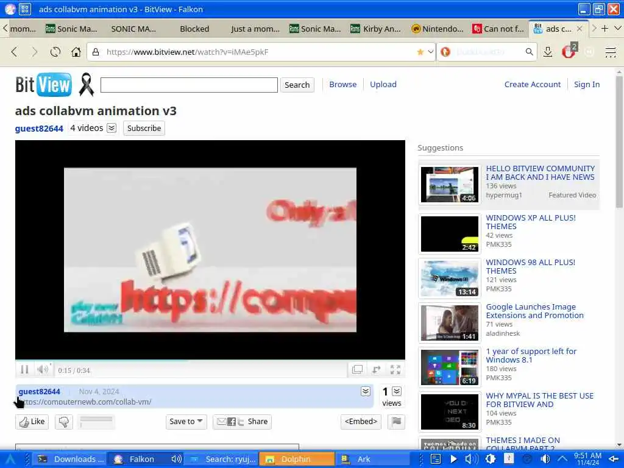Expand the views statistics dropdown
Viewport: 624px width, 468px height.
[396, 391]
